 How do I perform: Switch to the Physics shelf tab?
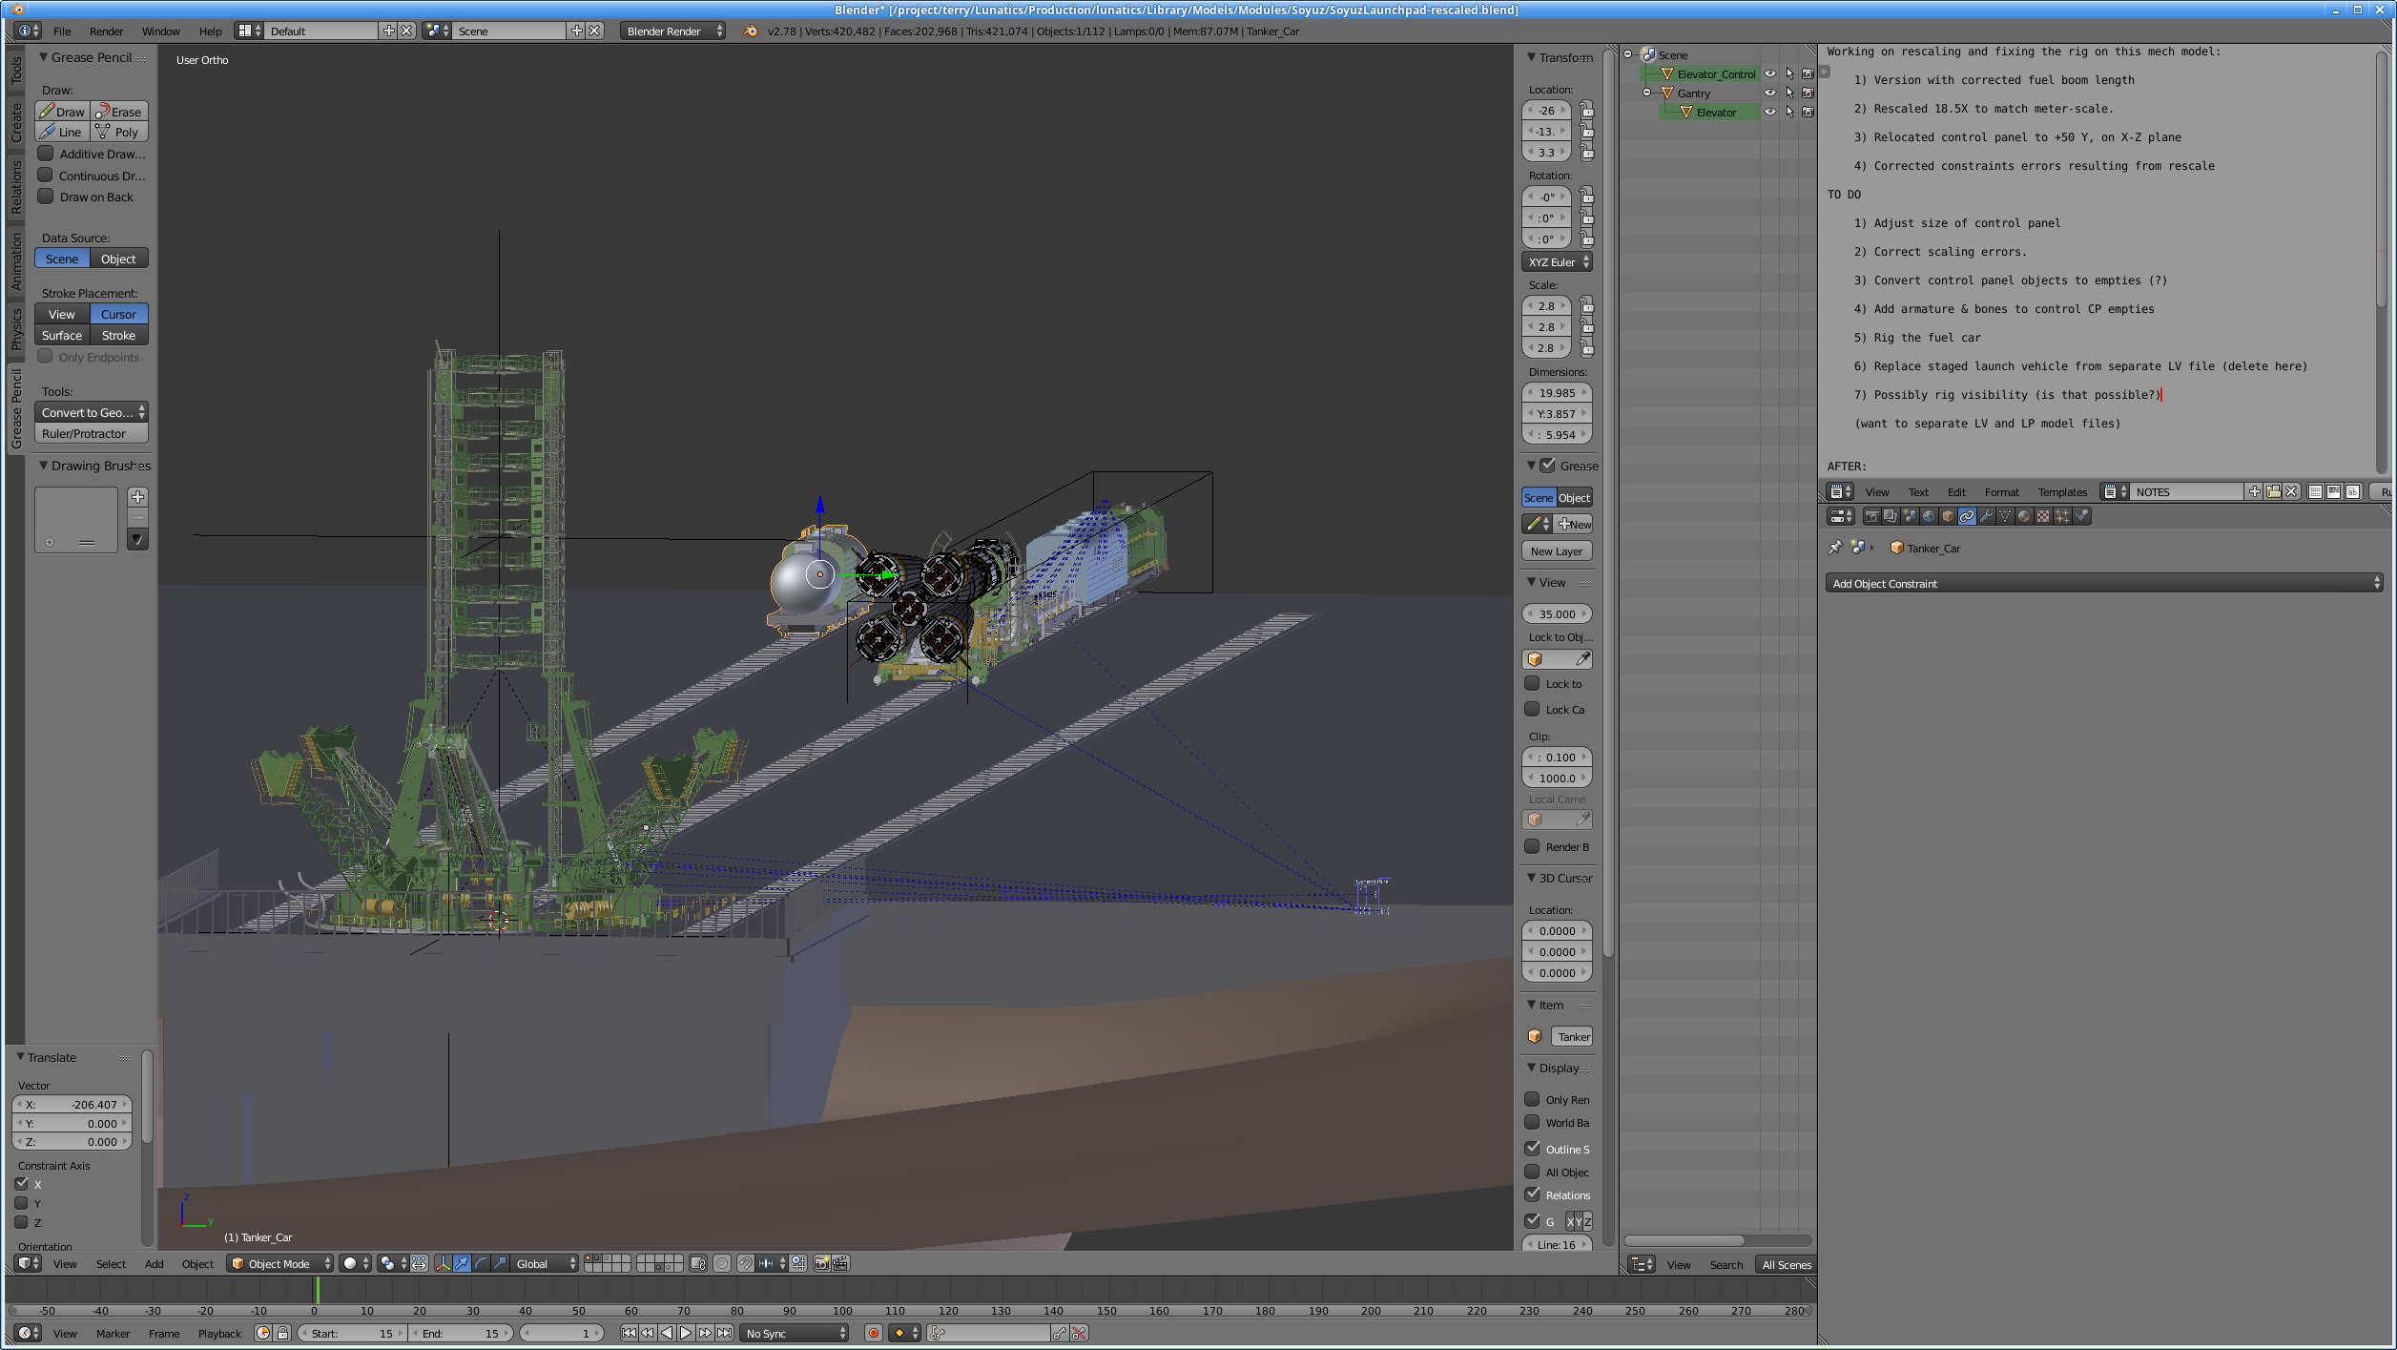pyautogui.click(x=16, y=329)
